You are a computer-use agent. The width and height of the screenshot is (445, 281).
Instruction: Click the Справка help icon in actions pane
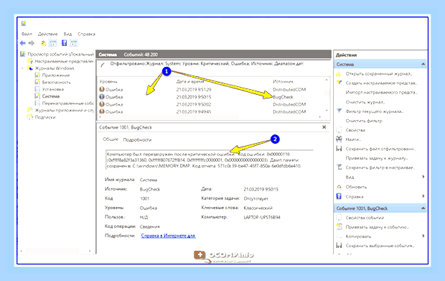tap(339, 196)
